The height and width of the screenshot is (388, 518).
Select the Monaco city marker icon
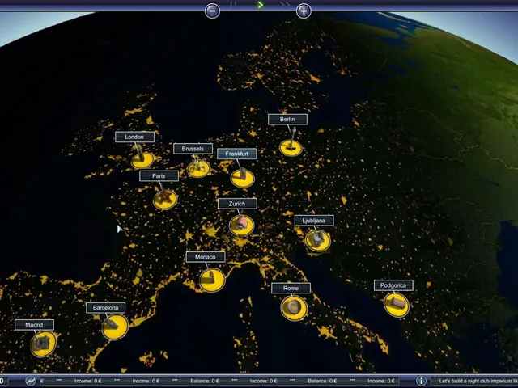pos(212,280)
